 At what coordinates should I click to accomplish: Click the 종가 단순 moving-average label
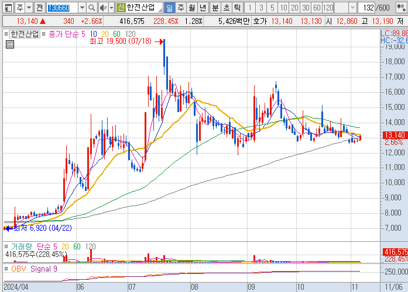coord(64,34)
